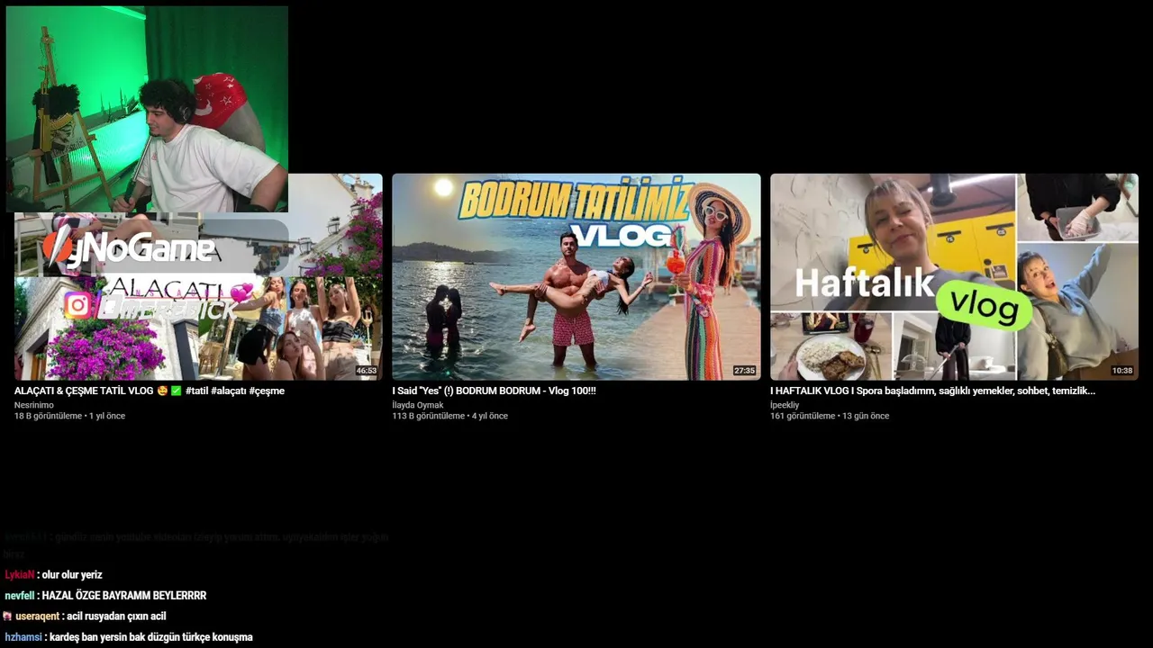Click chat message "acil rusyadan çıxın acil"
1153x648 pixels.
116,616
